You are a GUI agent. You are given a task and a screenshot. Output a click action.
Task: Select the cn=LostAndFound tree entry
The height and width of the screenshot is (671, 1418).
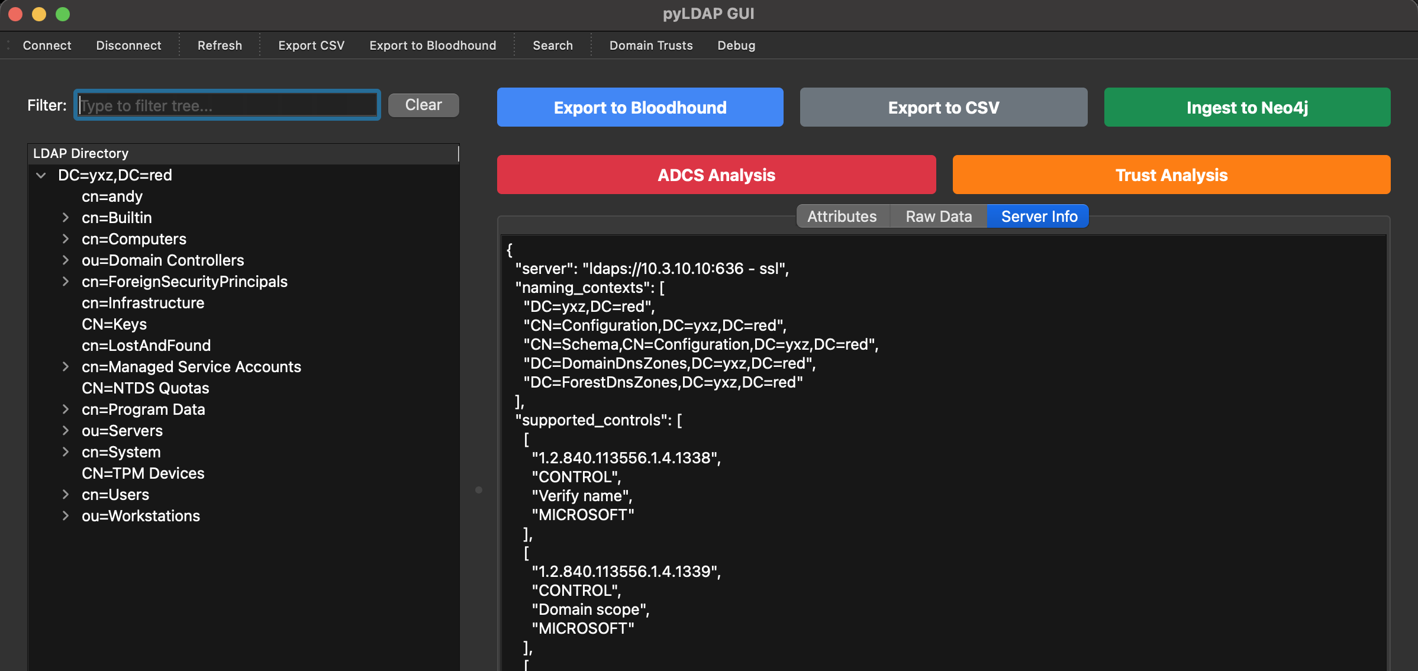click(x=146, y=346)
